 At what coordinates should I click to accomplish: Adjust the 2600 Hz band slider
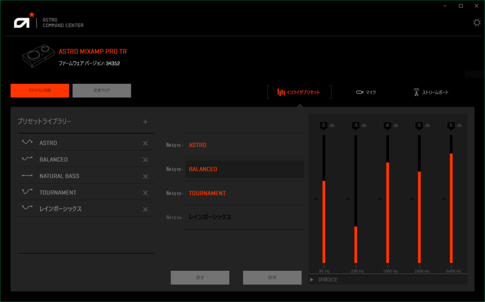(419, 199)
